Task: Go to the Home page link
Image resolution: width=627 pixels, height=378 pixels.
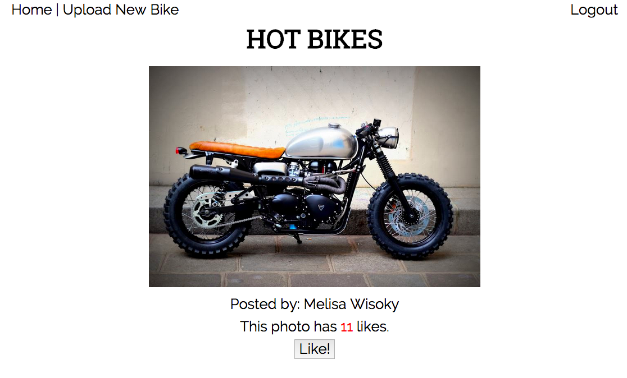Action: 31,10
